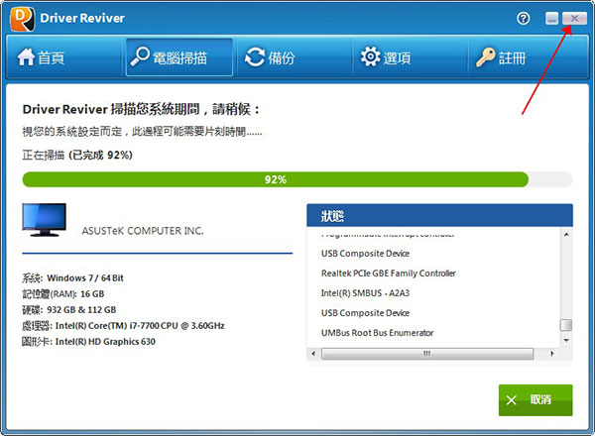Screen dimensions: 595x436
Task: Click the 16 GB RAM line
Action: click(63, 294)
